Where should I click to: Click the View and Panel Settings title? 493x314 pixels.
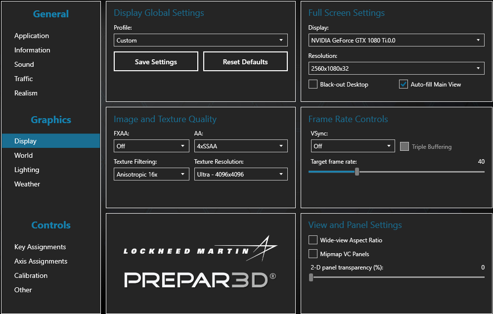coord(355,225)
